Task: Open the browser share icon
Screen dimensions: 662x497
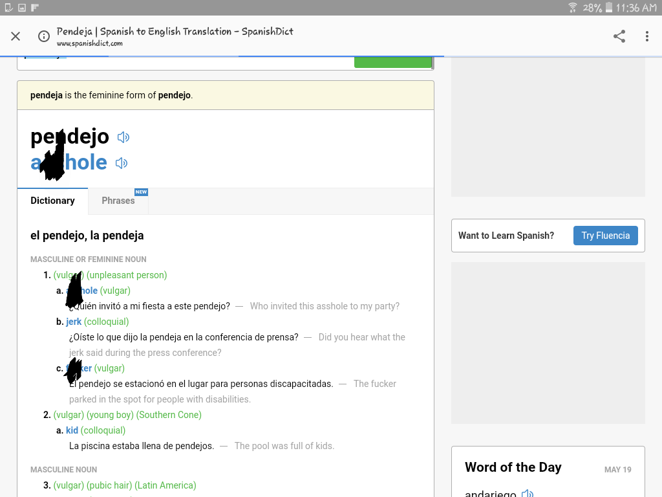Action: [x=619, y=36]
